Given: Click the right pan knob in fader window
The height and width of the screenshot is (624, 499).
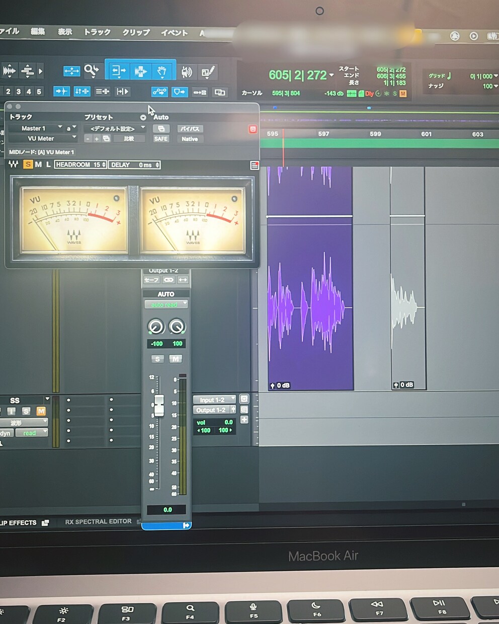Looking at the screenshot, I should click(x=177, y=327).
